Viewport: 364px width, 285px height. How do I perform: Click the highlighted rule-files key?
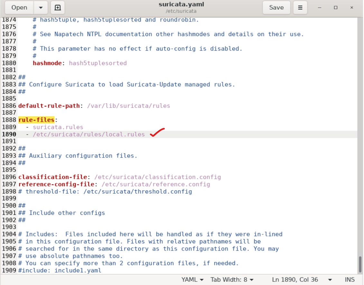[36, 120]
